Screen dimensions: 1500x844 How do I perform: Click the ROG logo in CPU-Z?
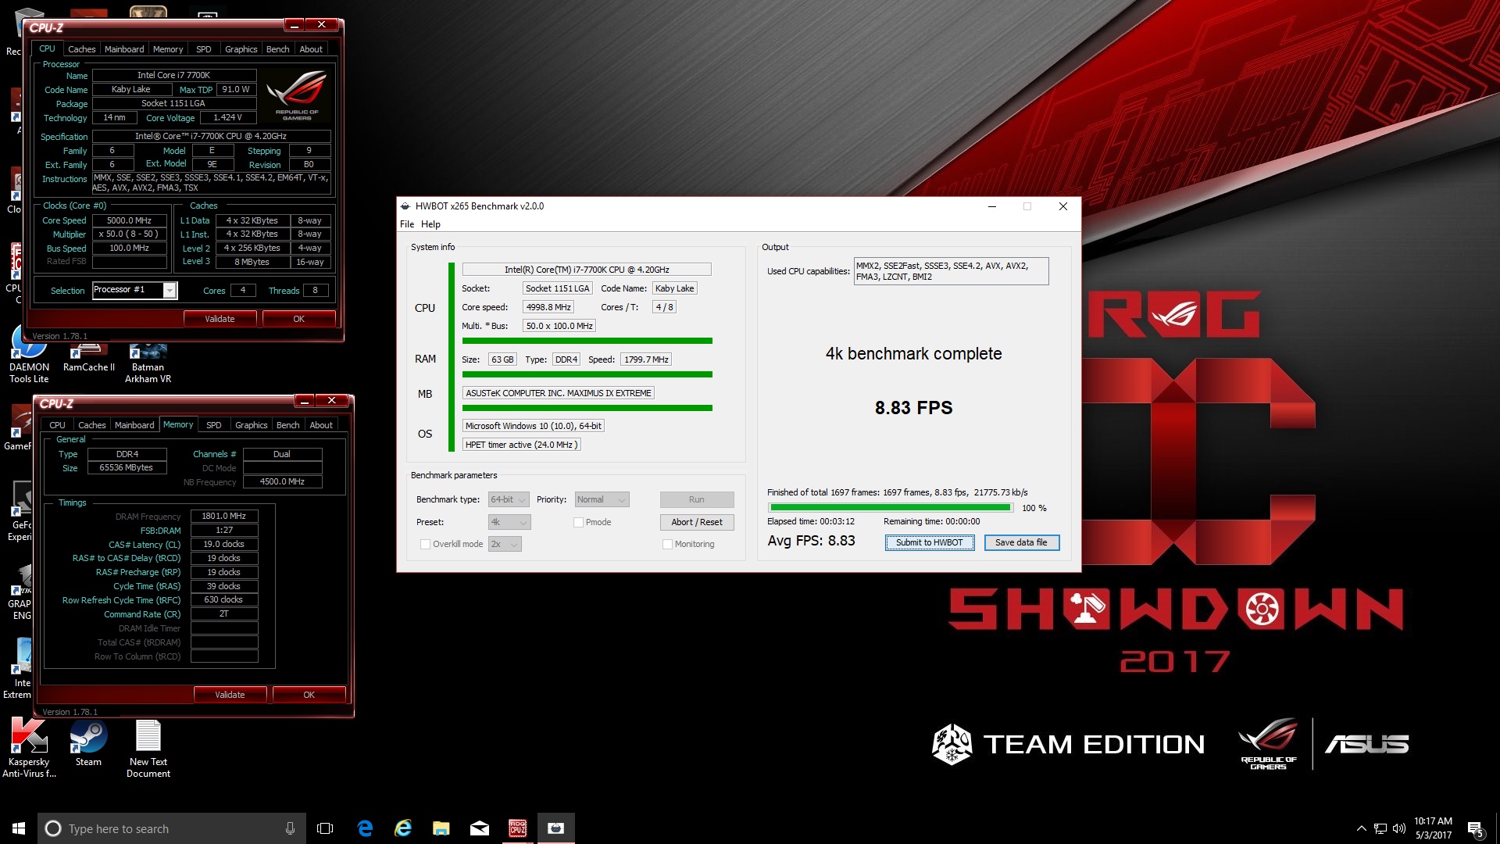click(x=297, y=95)
